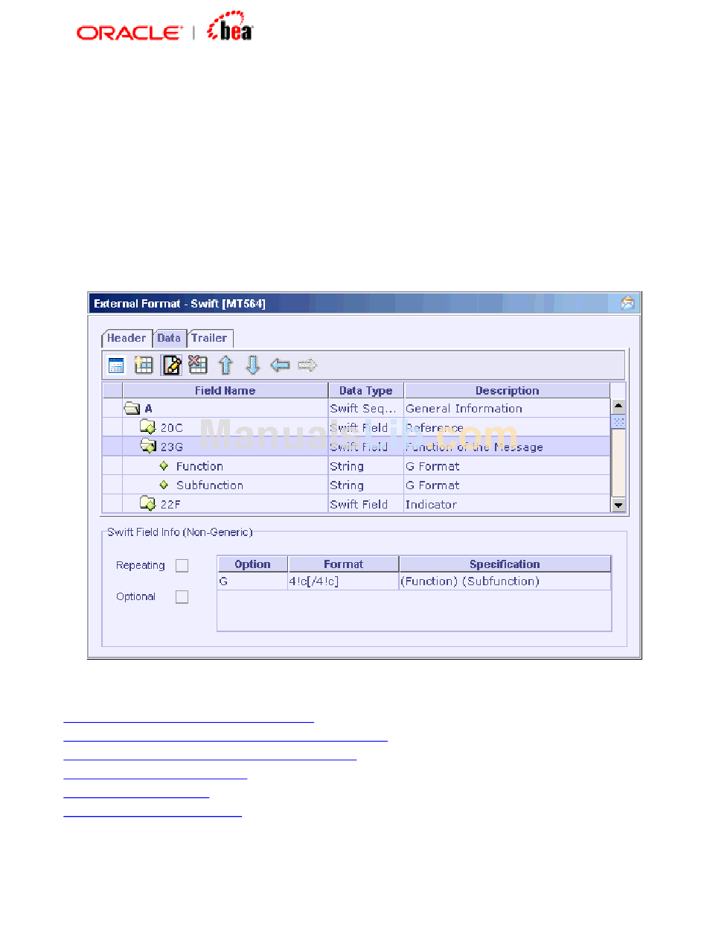The height and width of the screenshot is (950, 707).
Task: Toggle the Repeating checkbox
Action: click(182, 566)
